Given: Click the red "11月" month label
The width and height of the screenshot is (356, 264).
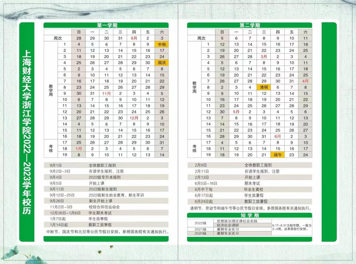Looking at the screenshot, I should click(106, 93).
